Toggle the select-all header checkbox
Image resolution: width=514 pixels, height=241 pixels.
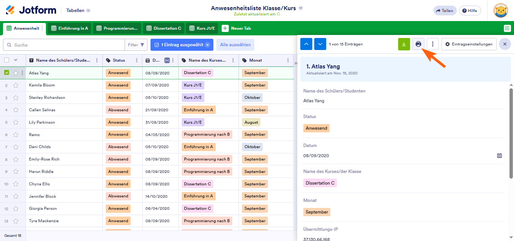click(7, 60)
